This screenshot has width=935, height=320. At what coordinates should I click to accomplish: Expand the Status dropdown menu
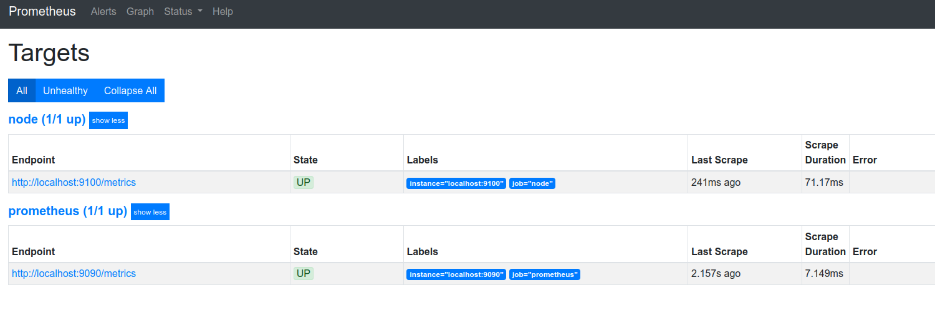click(183, 11)
